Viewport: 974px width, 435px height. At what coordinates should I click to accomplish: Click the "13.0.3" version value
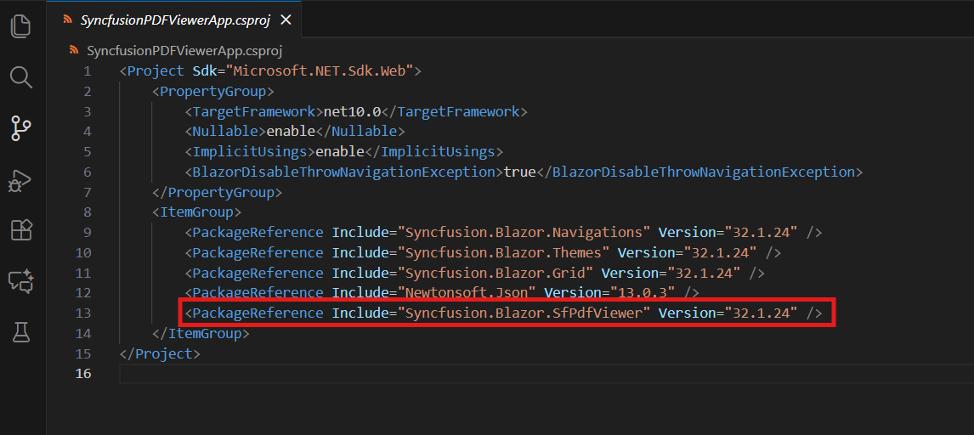(x=643, y=293)
